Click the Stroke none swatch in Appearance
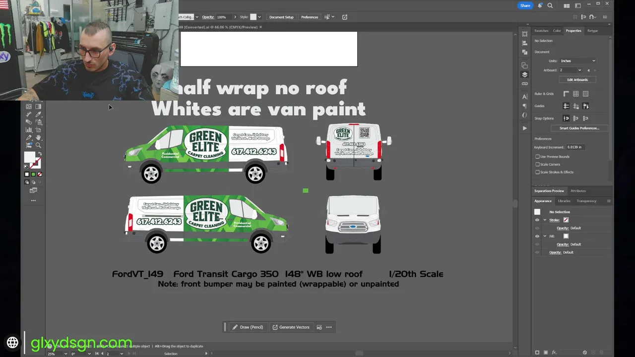This screenshot has height=357, width=635. [x=566, y=220]
